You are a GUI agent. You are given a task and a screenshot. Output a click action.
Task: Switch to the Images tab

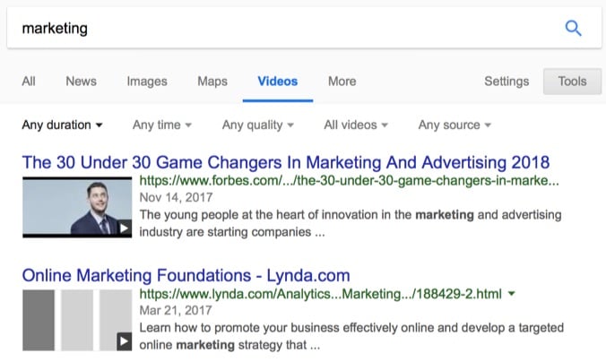[x=147, y=82]
